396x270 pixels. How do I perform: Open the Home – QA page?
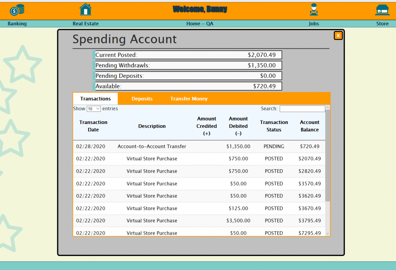[x=200, y=23]
